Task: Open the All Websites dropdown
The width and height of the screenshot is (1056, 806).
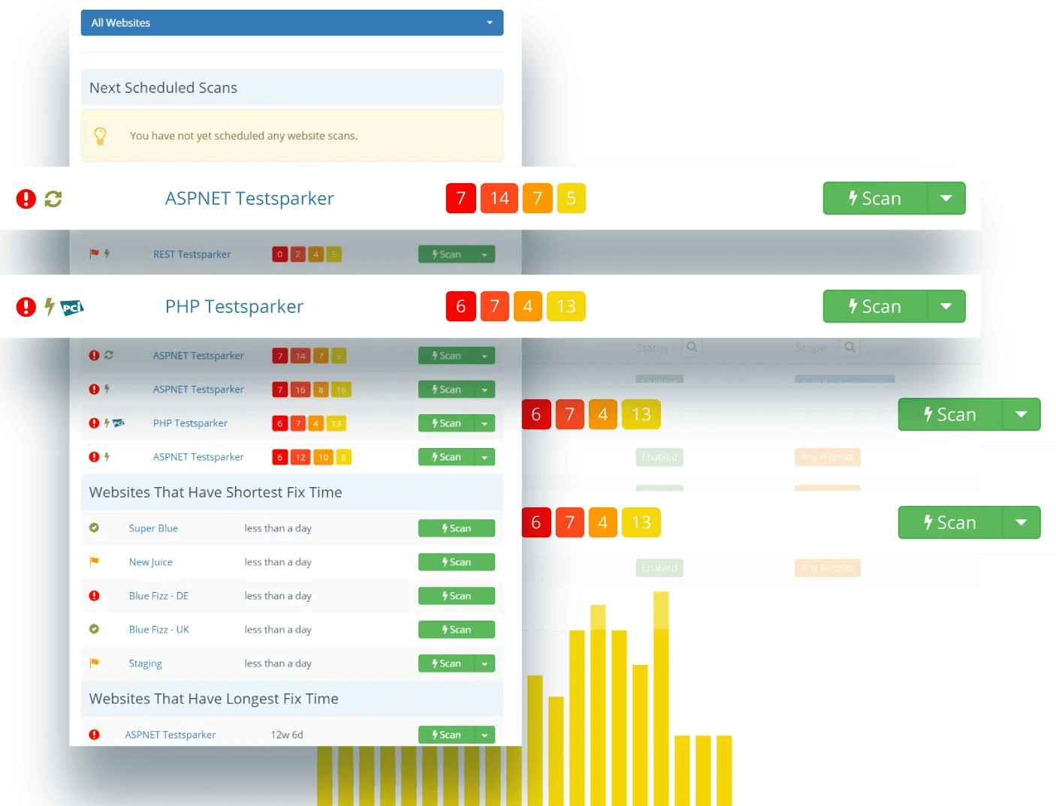Action: point(291,23)
